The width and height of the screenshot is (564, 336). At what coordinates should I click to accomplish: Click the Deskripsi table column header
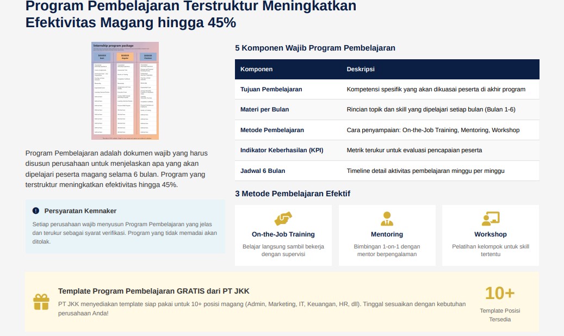361,70
